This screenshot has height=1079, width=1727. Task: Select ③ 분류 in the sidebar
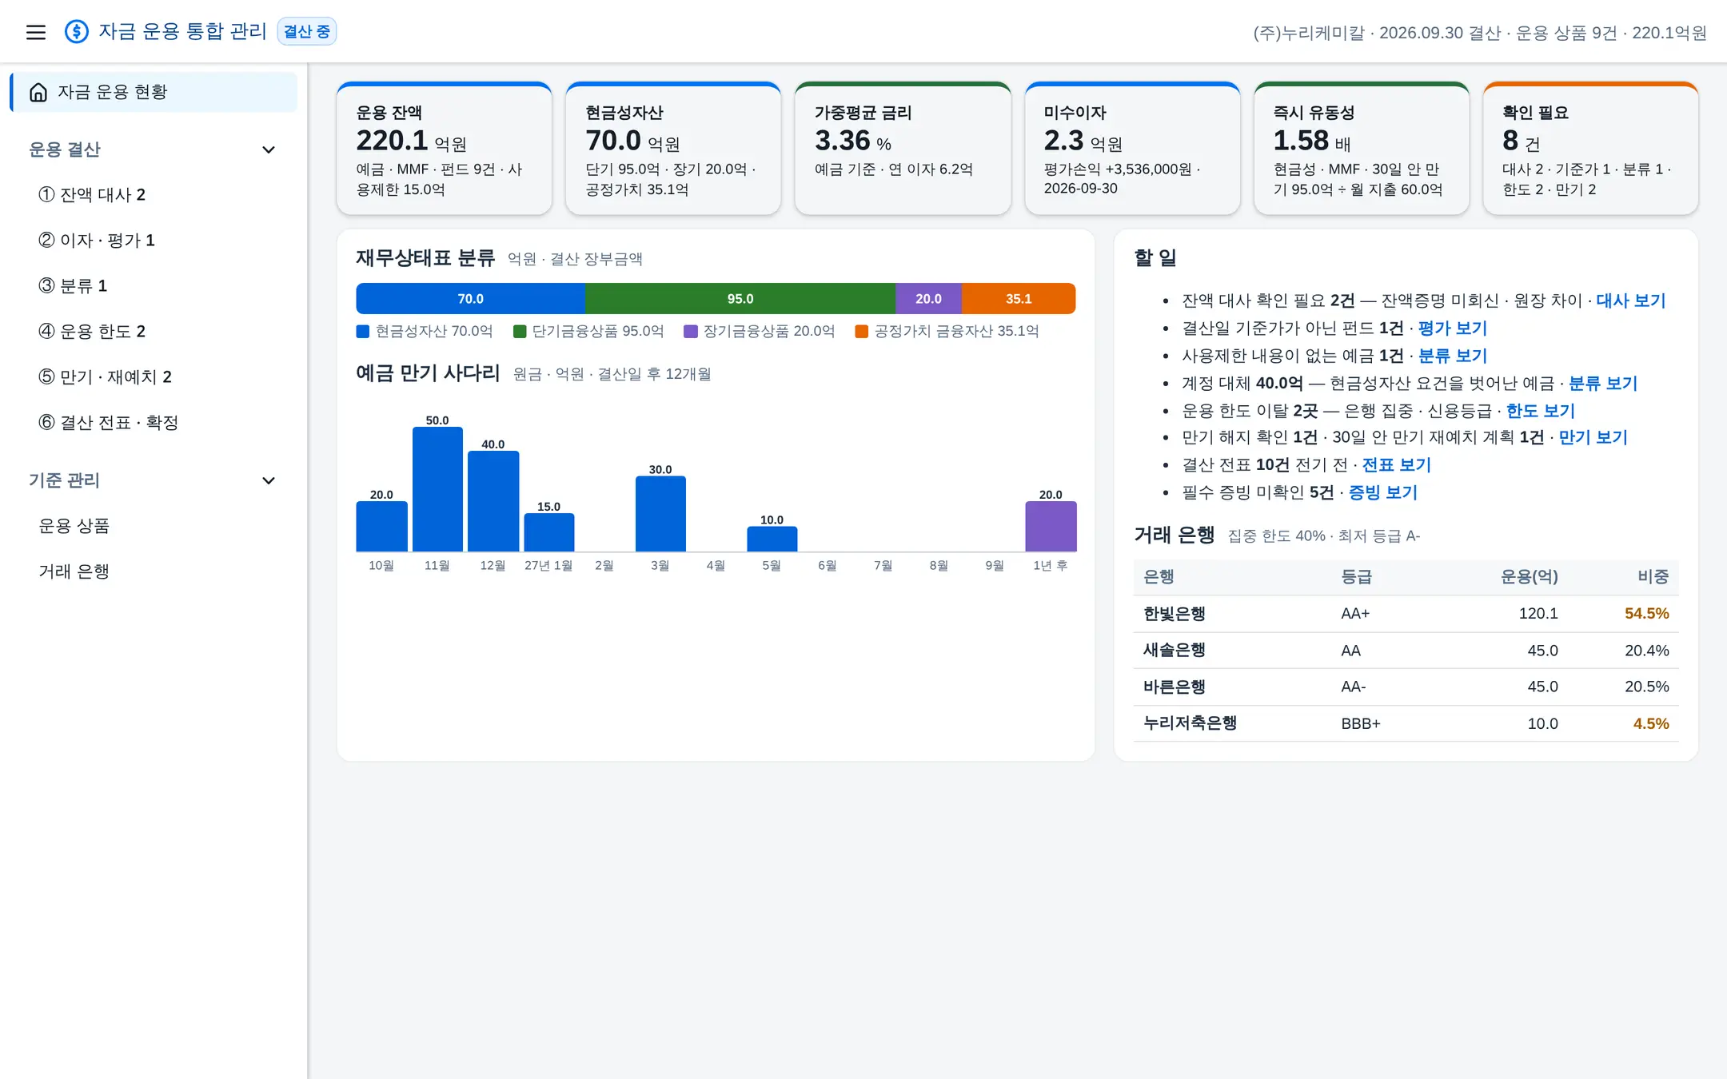point(154,286)
